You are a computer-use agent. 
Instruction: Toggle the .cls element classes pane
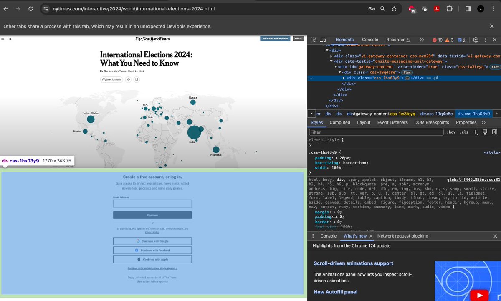tap(464, 132)
